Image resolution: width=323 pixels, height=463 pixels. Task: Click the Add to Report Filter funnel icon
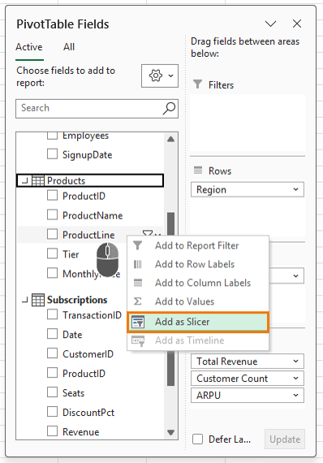coord(137,245)
